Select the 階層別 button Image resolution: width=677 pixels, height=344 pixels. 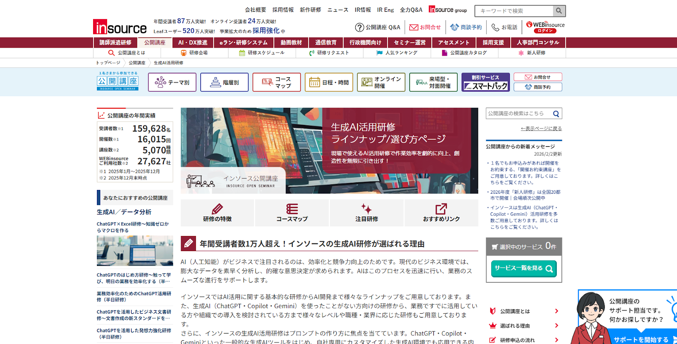coord(224,82)
